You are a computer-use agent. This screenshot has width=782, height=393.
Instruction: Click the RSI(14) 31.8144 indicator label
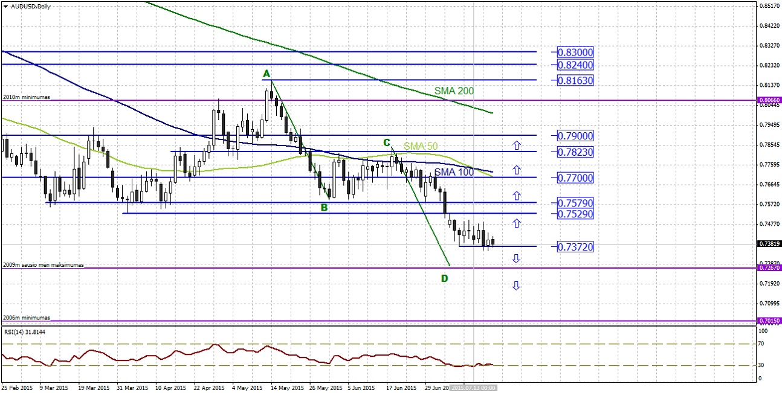tap(25, 332)
